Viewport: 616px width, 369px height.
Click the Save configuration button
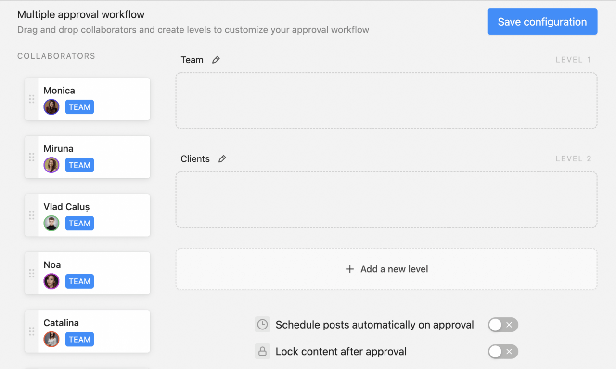coord(542,21)
